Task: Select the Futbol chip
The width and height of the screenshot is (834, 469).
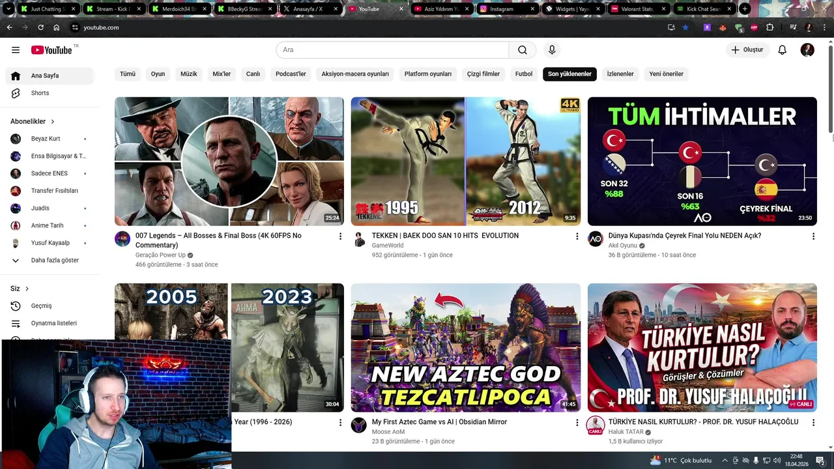Action: pos(524,74)
